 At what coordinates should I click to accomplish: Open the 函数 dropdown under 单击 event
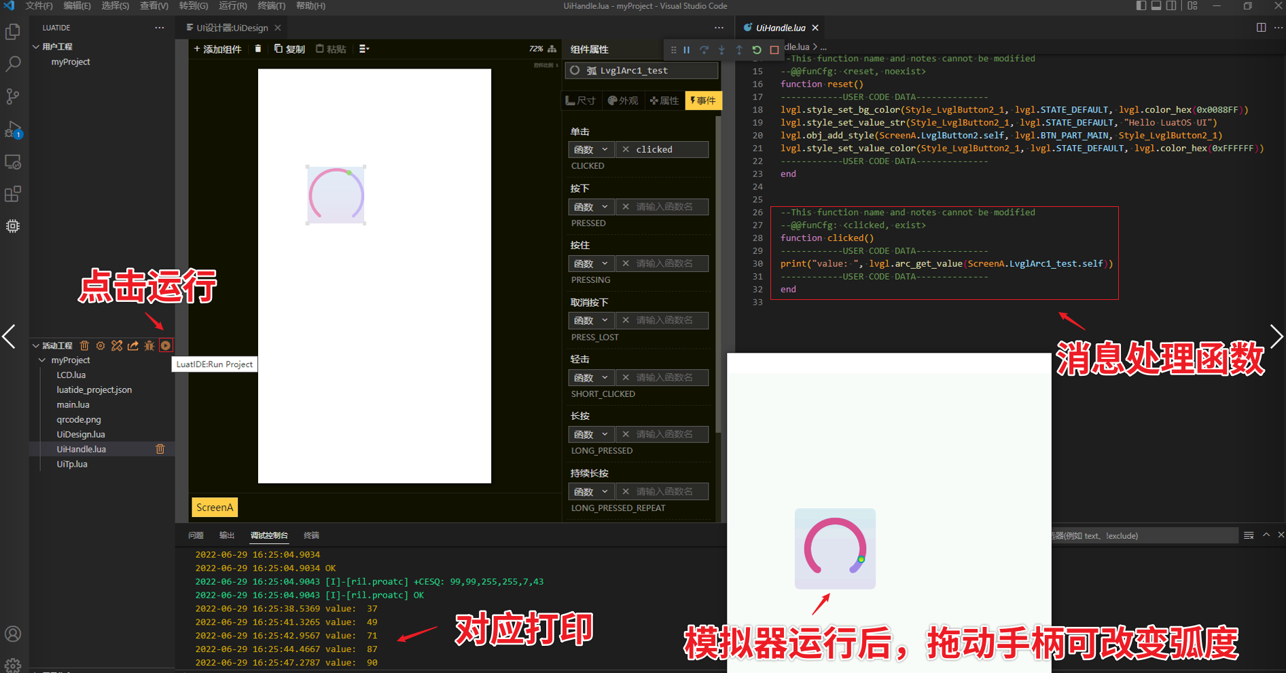coord(591,149)
